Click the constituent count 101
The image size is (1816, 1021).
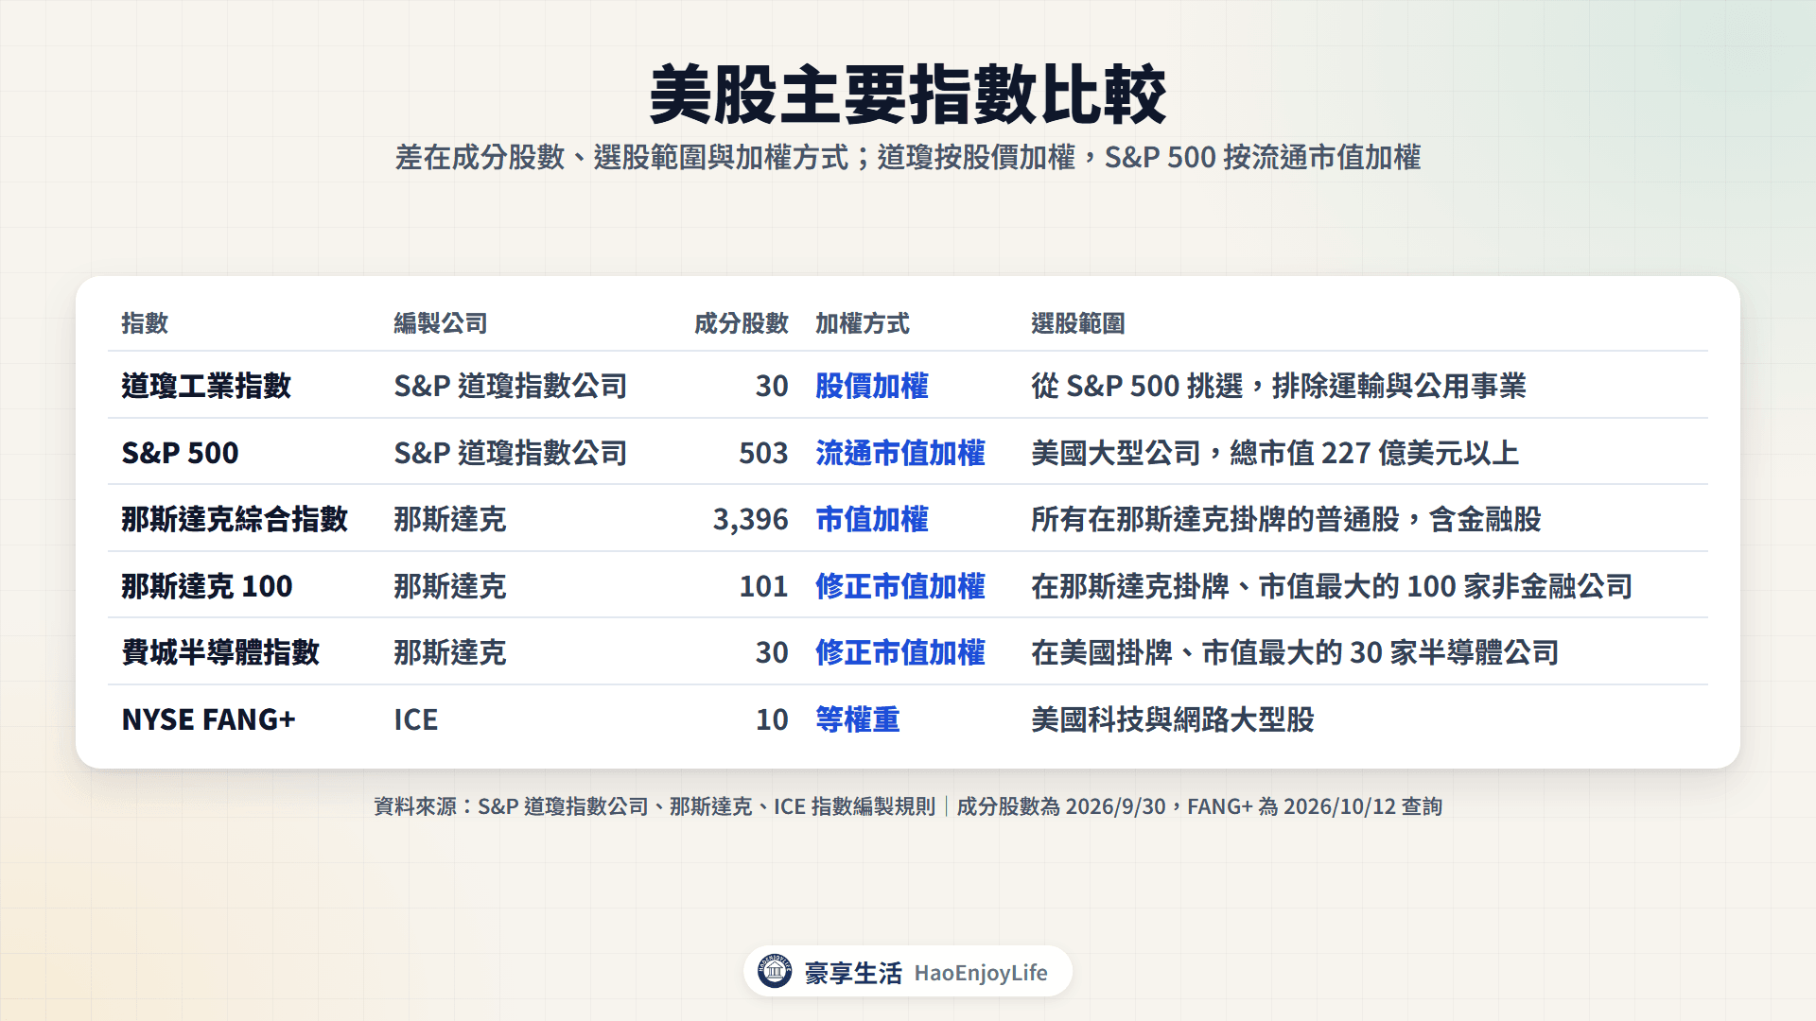(x=763, y=586)
